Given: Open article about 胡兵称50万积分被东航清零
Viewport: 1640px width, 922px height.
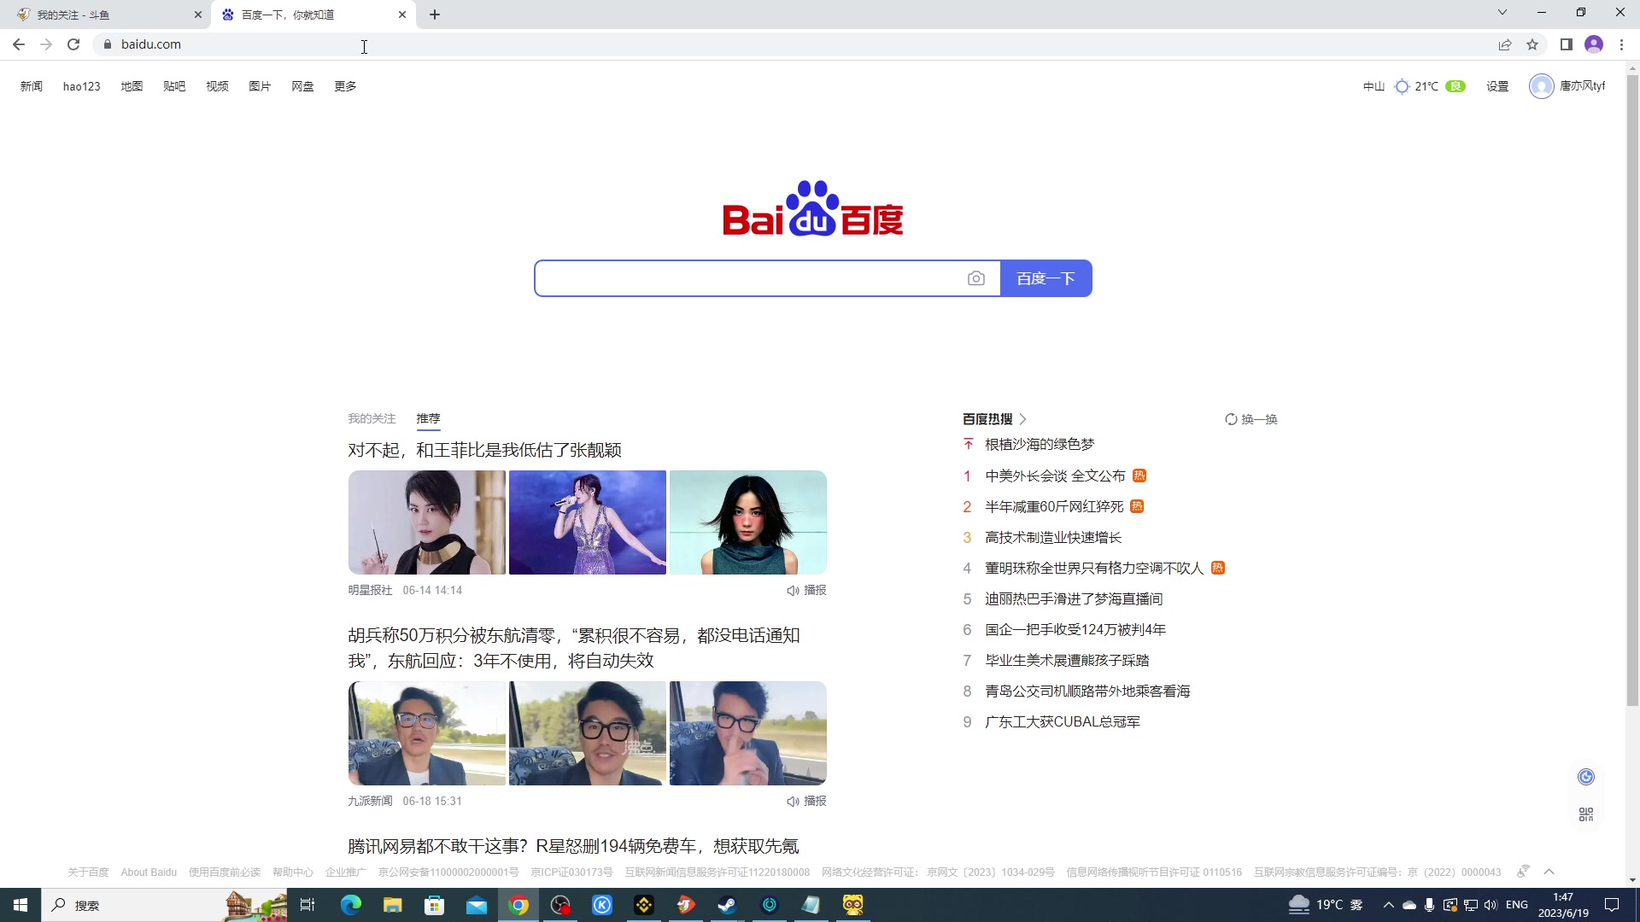Looking at the screenshot, I should click(574, 648).
